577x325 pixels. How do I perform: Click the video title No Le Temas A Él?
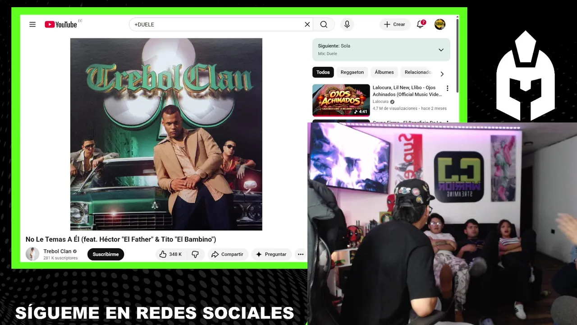[x=121, y=239]
